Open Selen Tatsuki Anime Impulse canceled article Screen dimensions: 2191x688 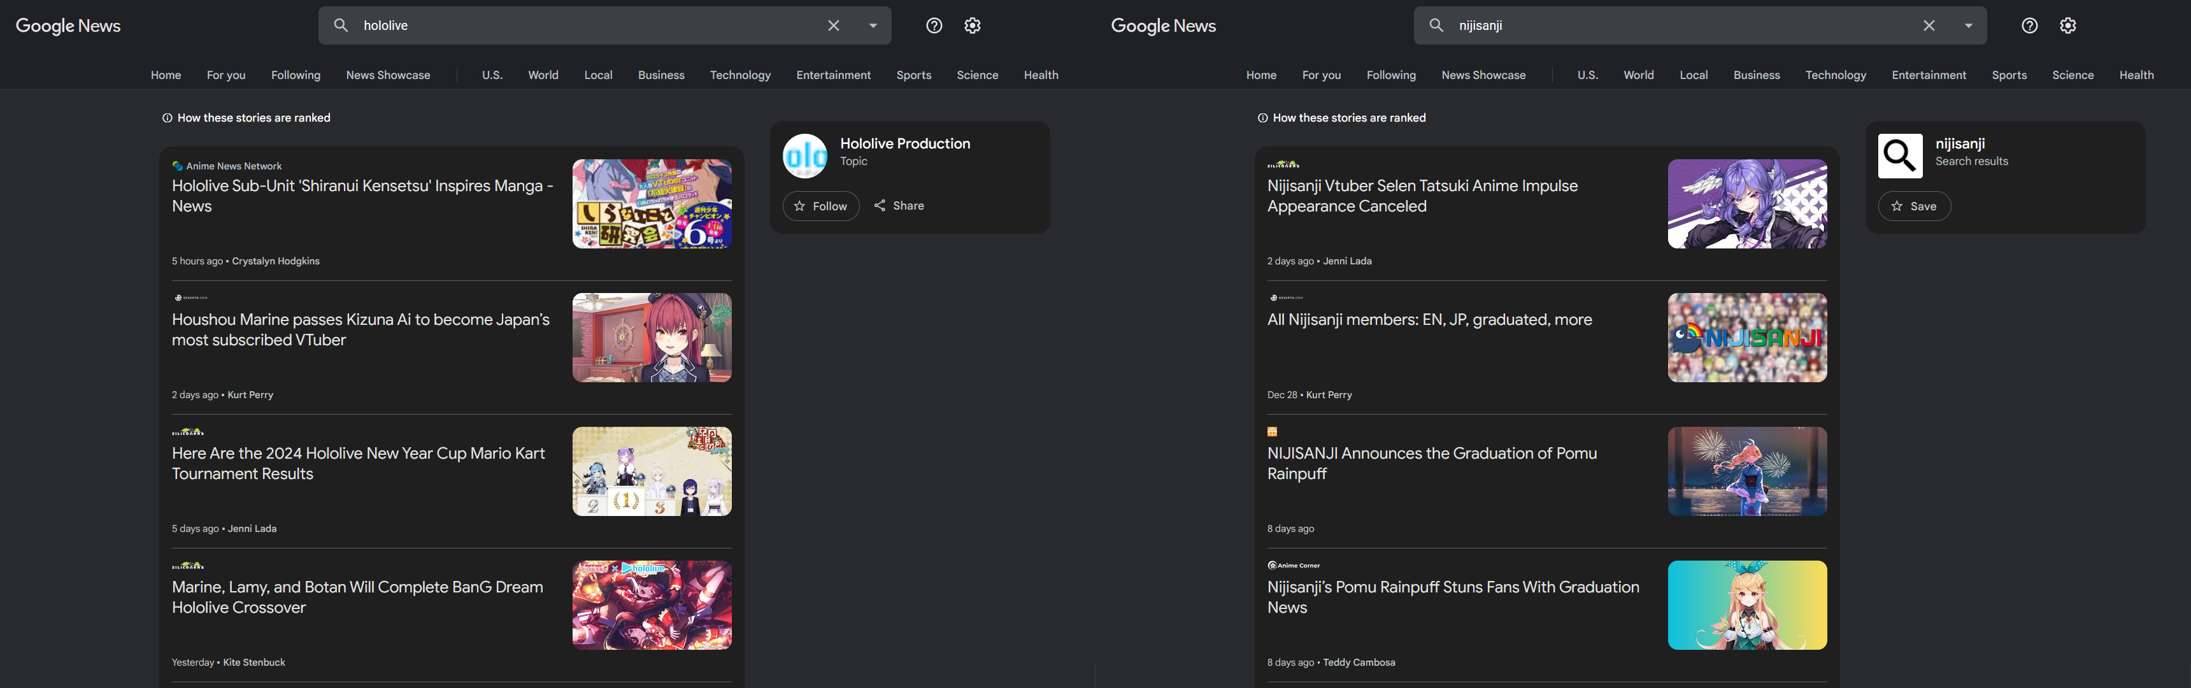click(x=1422, y=196)
